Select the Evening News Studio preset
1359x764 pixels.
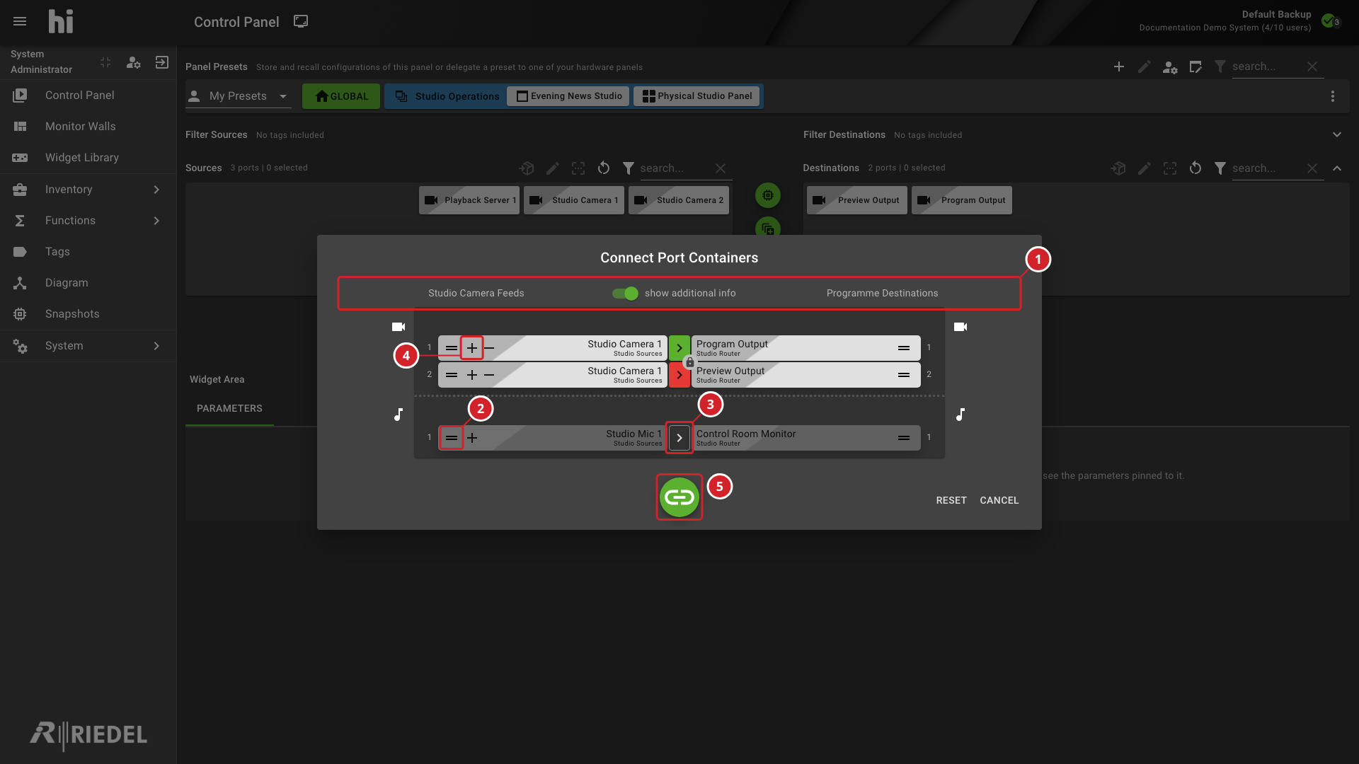568,96
